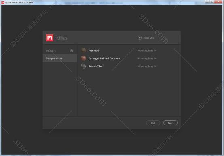Click the New Mix label

[149, 38]
